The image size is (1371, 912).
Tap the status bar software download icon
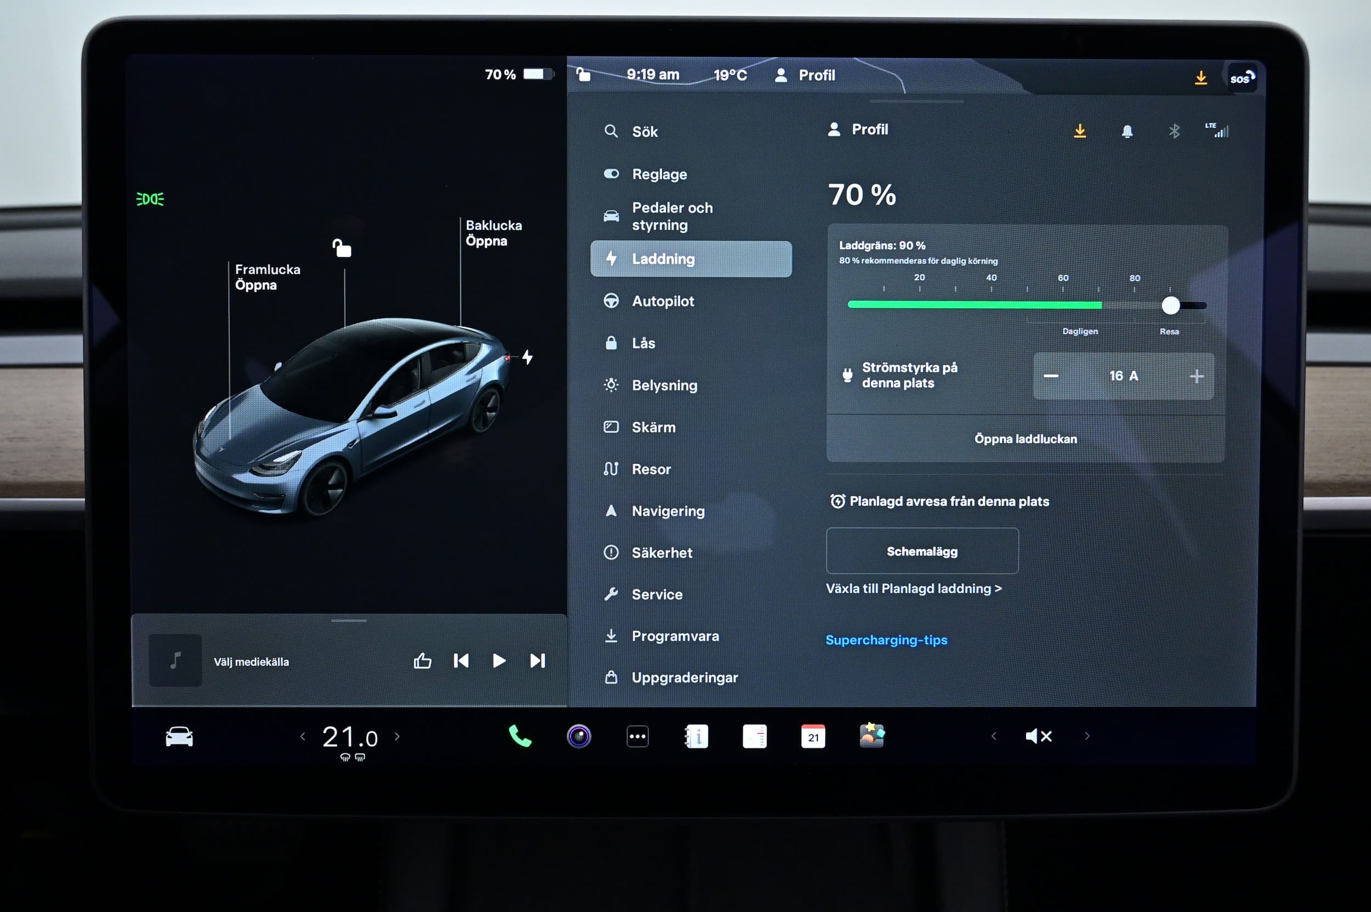(1200, 77)
